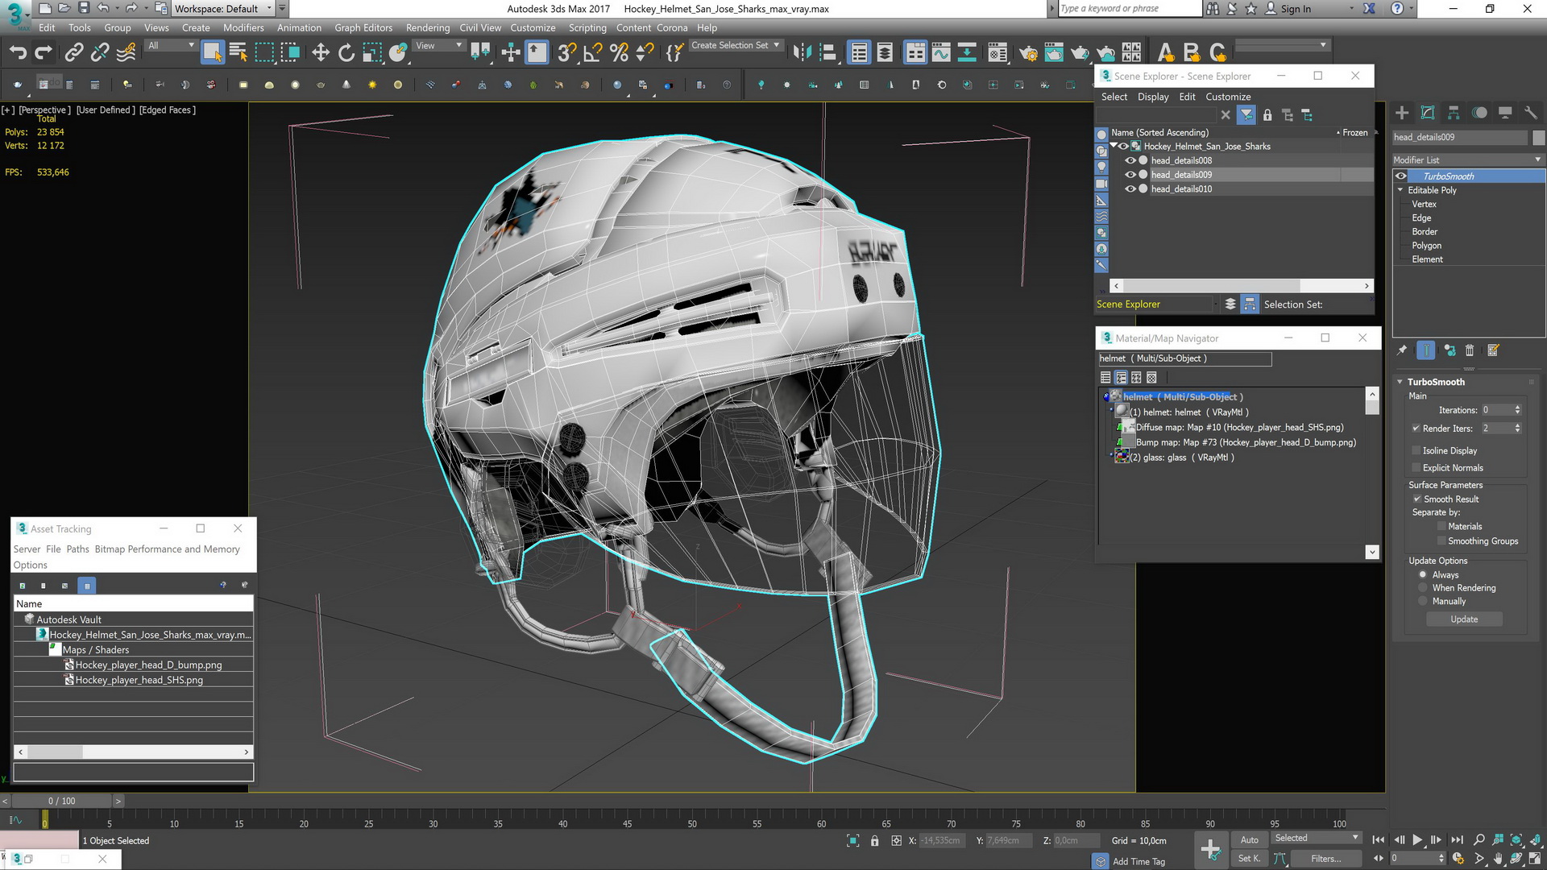Collapse Hockey_Helmet_San_Jose_Sharks group in Scene Explorer
Image resolution: width=1547 pixels, height=870 pixels.
1114,146
